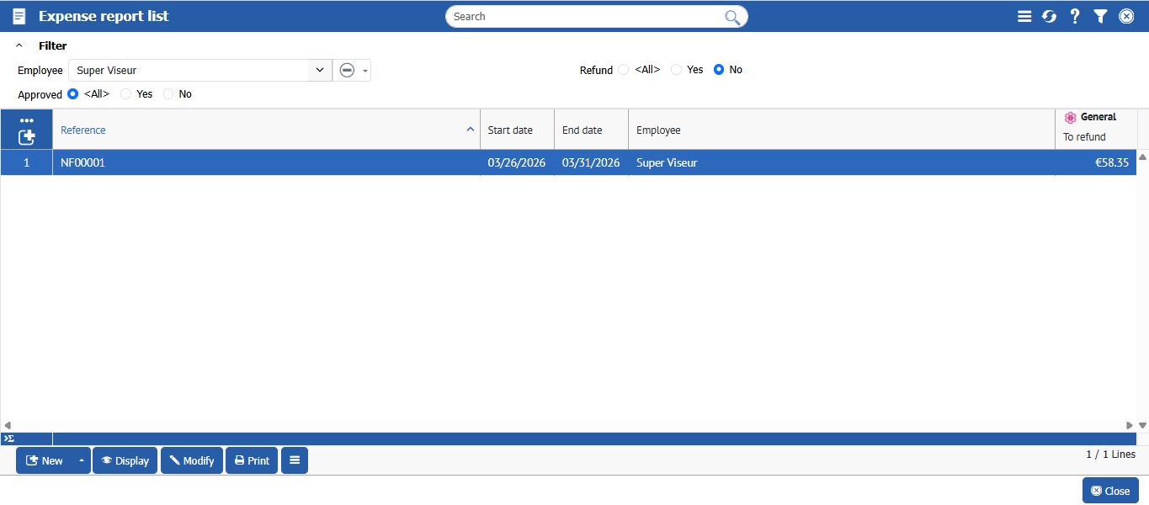
Task: Click the add row plus icon in grid header
Action: point(27,136)
